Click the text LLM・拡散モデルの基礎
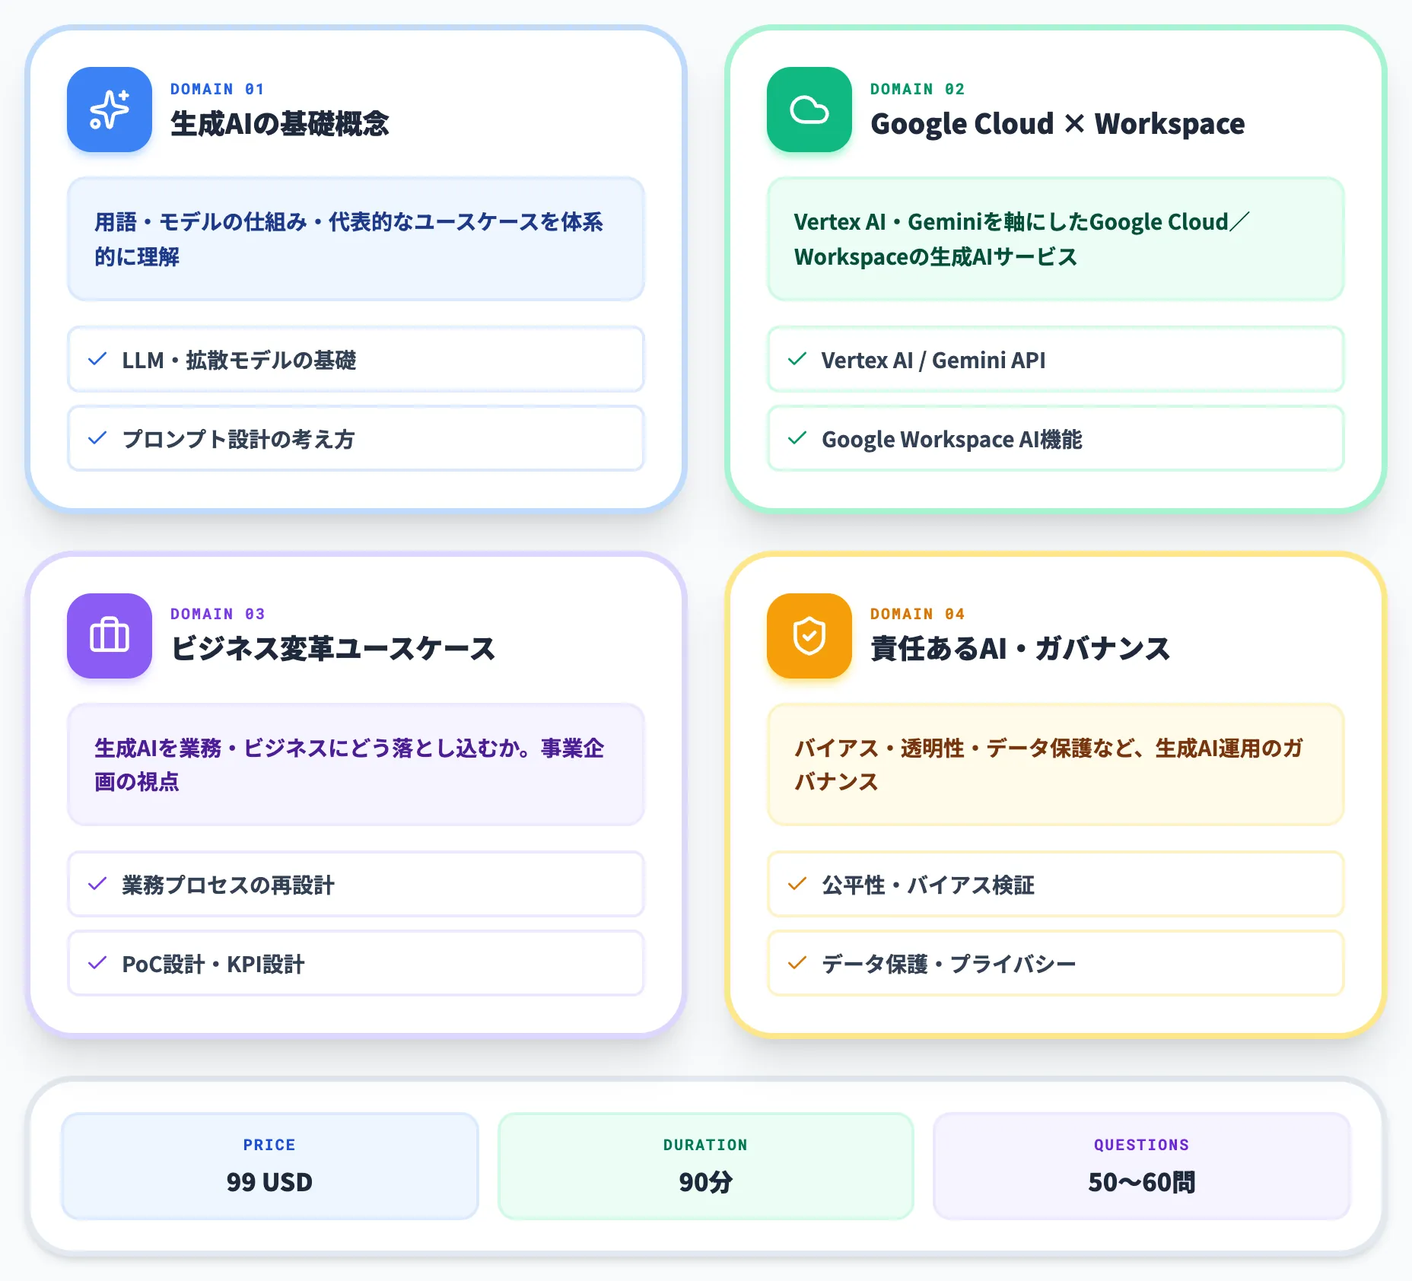Image resolution: width=1412 pixels, height=1281 pixels. [x=239, y=360]
